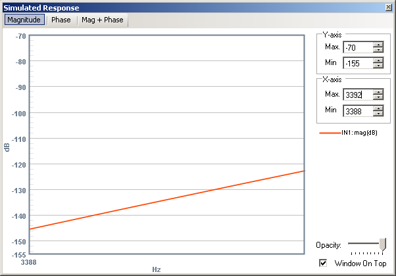The image size is (396, 276).
Task: Click the -155 dB axis label
Action: tap(18, 255)
